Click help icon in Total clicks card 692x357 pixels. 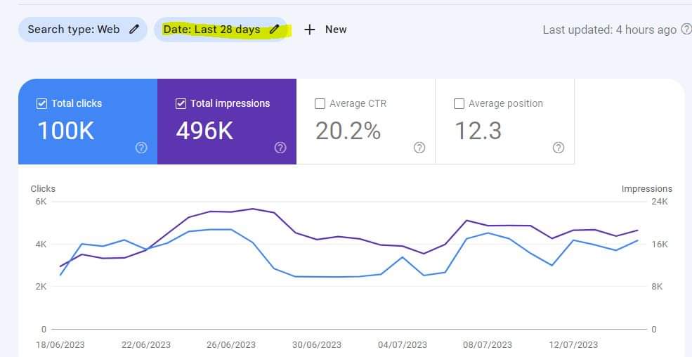coord(141,148)
